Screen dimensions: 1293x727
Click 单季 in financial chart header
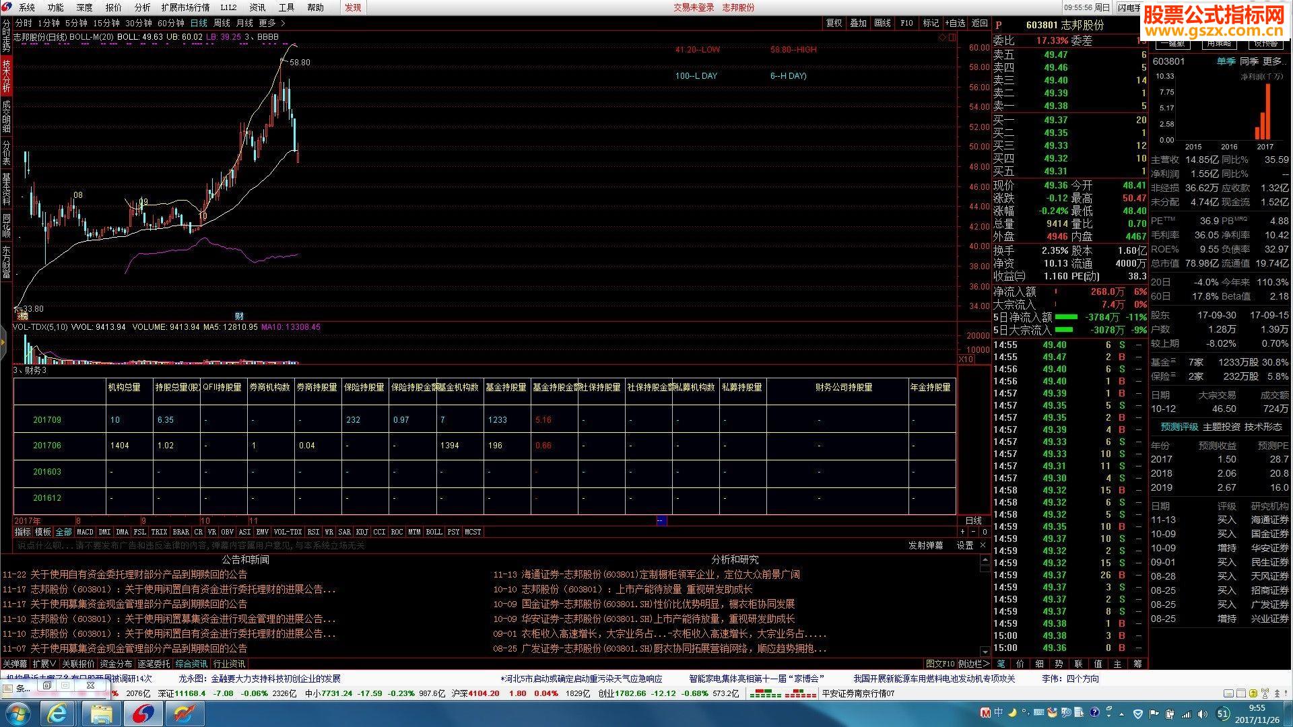point(1226,61)
